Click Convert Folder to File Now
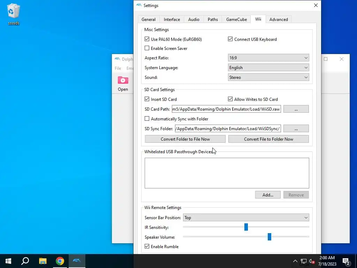The height and width of the screenshot is (268, 357). (185, 139)
